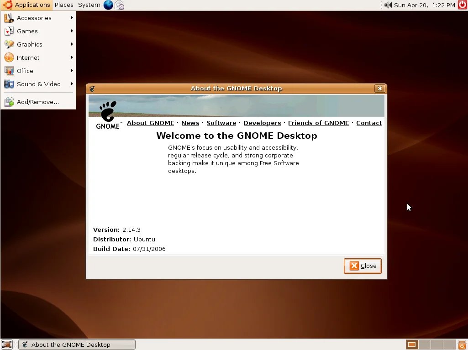Screen dimensions: 468x350
Task: Expand the Games submenu arrow
Action: pyautogui.click(x=72, y=31)
